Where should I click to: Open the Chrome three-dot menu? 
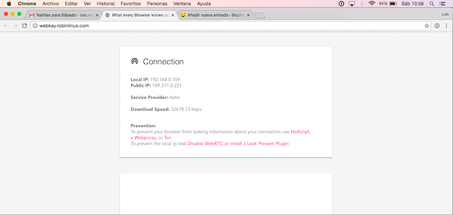tap(447, 25)
